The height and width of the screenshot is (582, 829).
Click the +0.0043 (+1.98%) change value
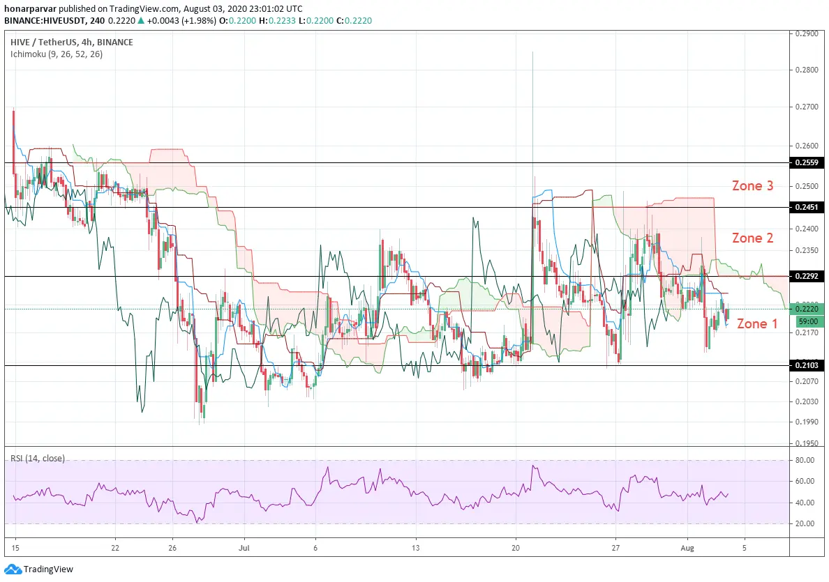[x=181, y=21]
